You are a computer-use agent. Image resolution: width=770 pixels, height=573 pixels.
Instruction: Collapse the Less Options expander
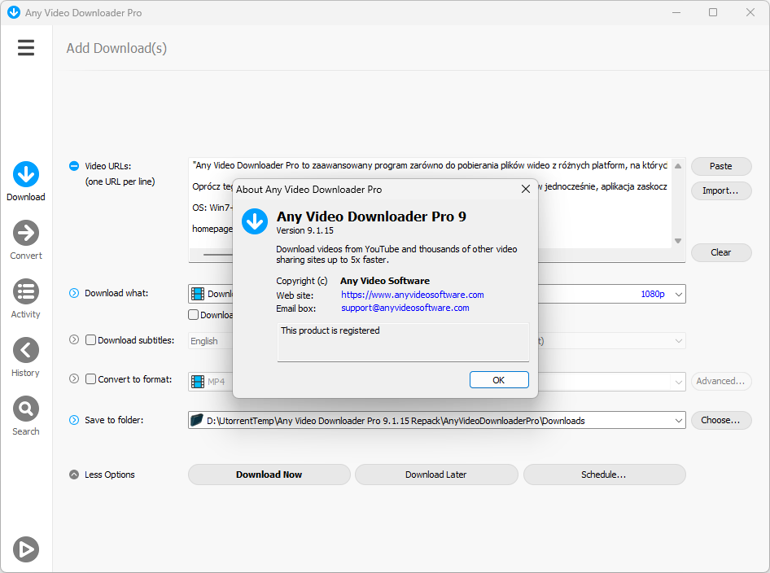click(x=73, y=475)
